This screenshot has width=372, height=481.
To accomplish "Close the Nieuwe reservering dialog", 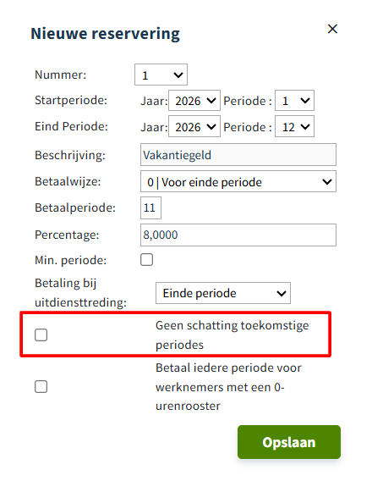I will (x=332, y=29).
